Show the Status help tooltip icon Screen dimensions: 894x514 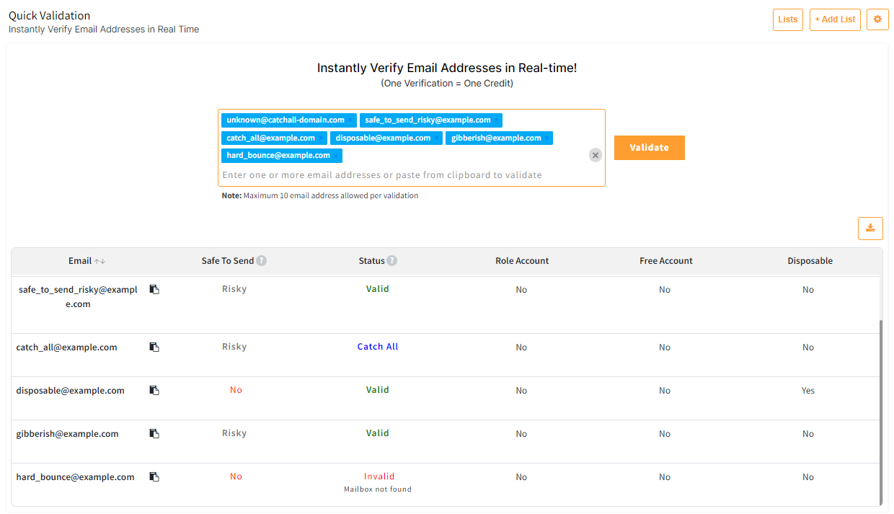coord(391,261)
